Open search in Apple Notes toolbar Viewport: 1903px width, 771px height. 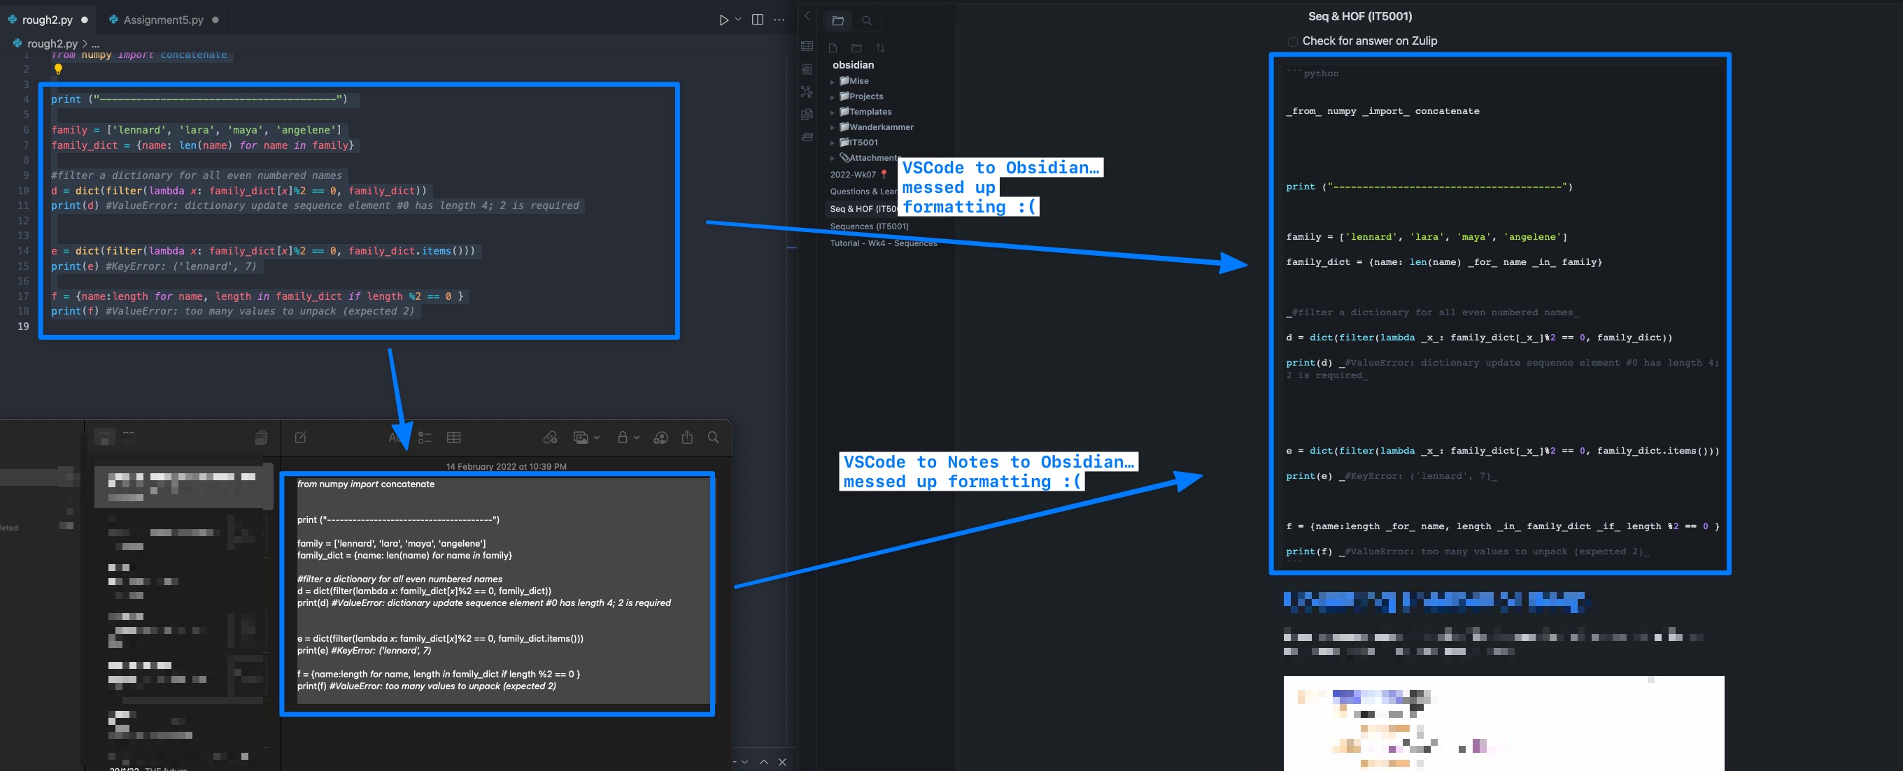click(713, 437)
